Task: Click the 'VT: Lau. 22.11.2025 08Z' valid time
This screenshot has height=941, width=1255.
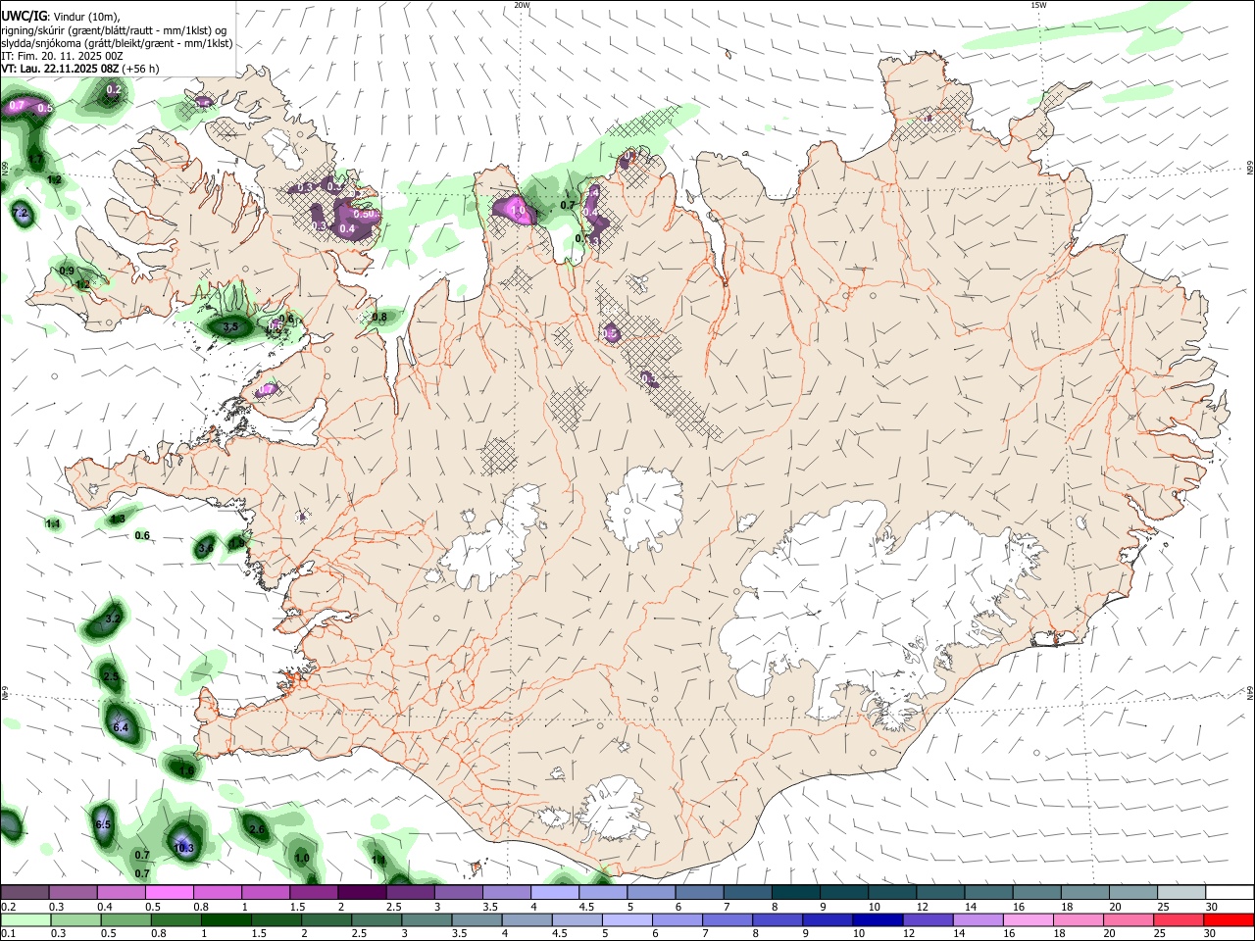Action: [x=60, y=69]
